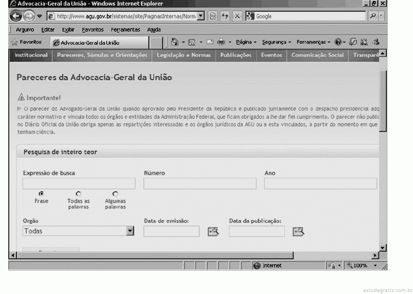Click the Data de emissão field

[x=171, y=231]
